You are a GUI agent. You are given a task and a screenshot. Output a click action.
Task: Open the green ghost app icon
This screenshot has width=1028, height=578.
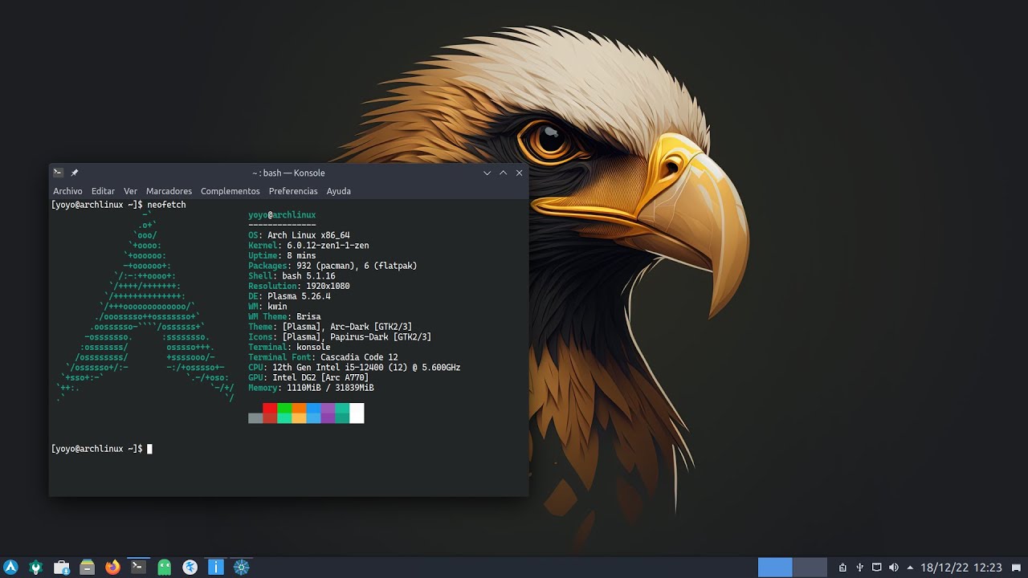click(x=165, y=568)
